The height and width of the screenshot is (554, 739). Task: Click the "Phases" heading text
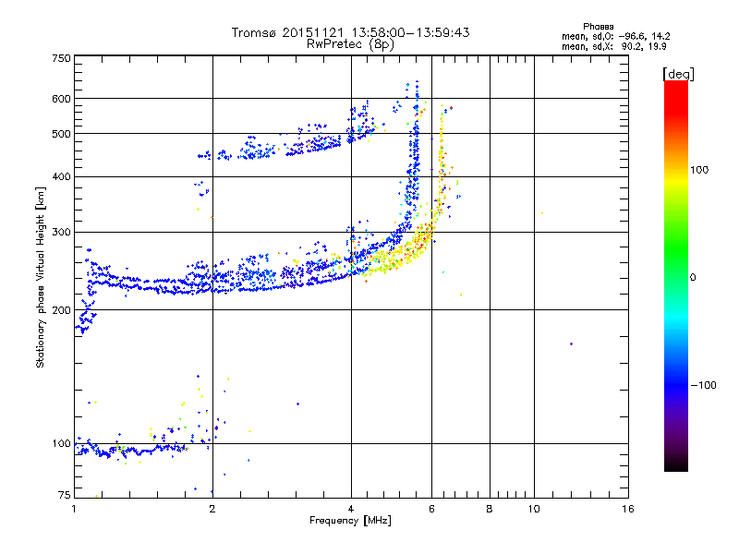tap(598, 27)
